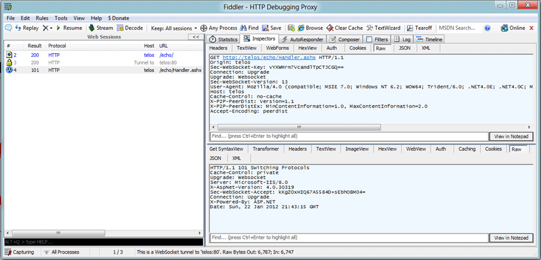541x260 pixels.
Task: Open TextWizard tool
Action: (384, 28)
